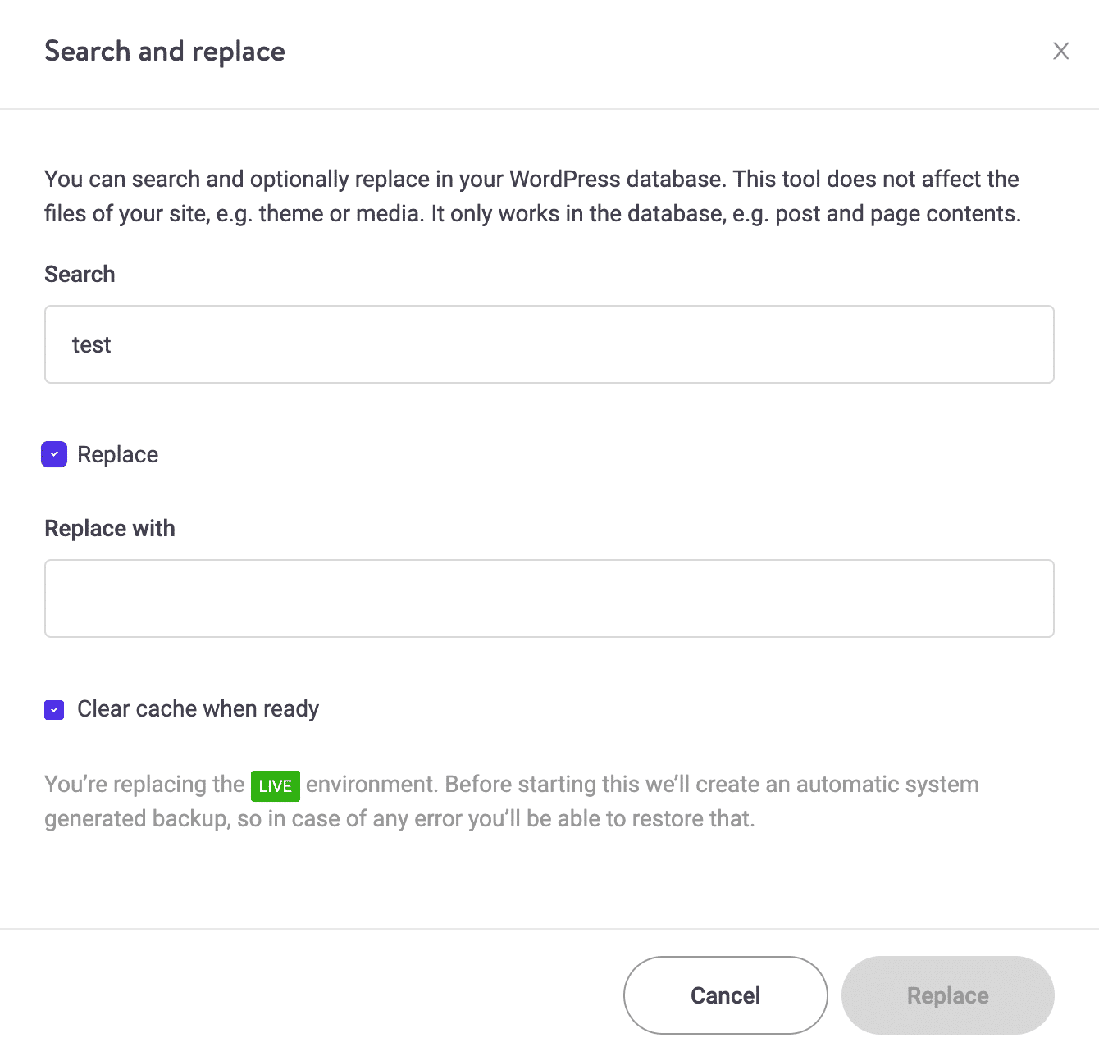Click the backup warning message text
1099x1056 pixels.
coord(508,800)
